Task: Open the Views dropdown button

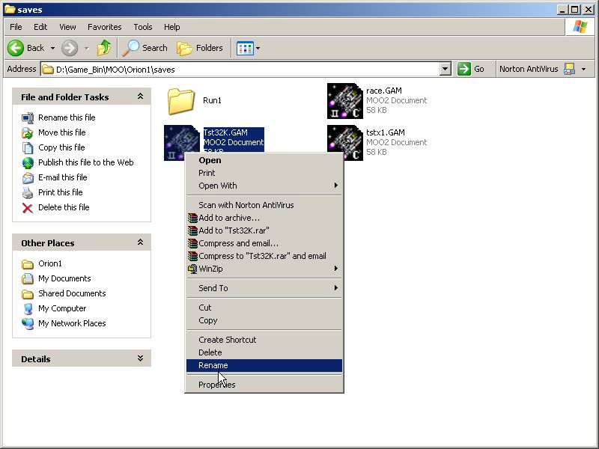Action: (x=248, y=48)
